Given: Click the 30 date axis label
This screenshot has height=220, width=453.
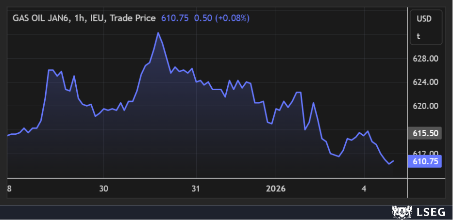Looking at the screenshot, I should click(103, 188).
